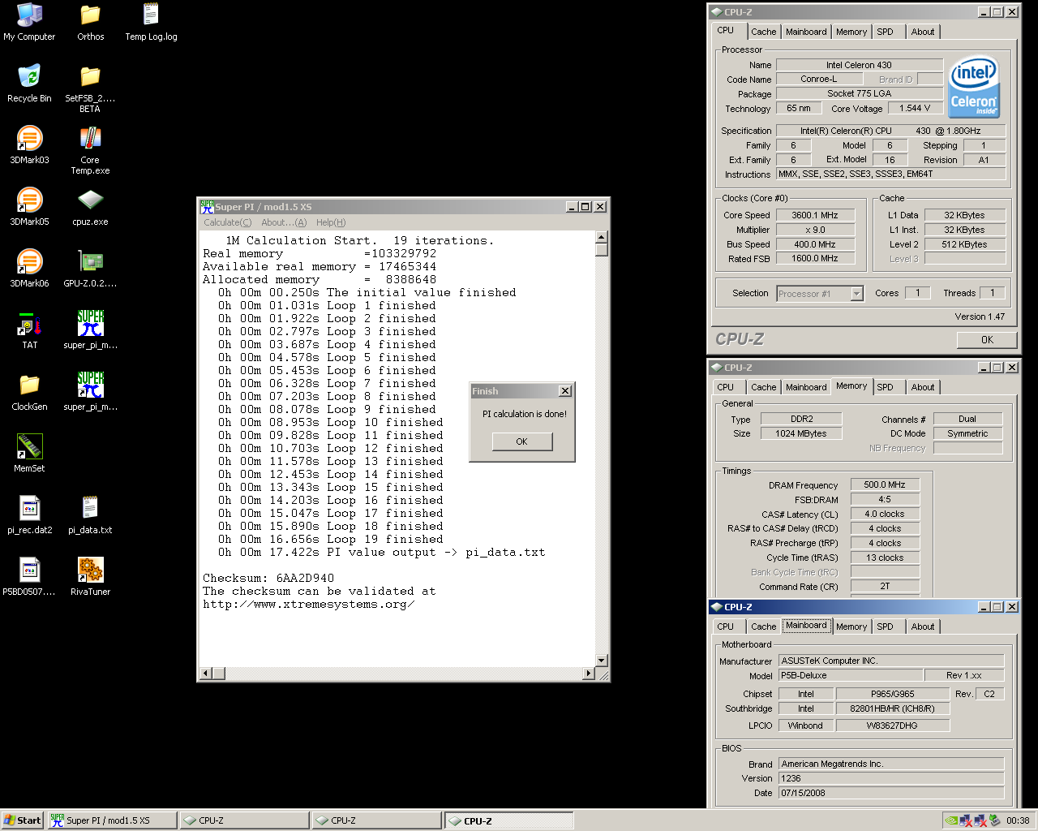This screenshot has height=831, width=1038.
Task: Click the Checksum: 6AA2D940 line
Action: coord(268,579)
